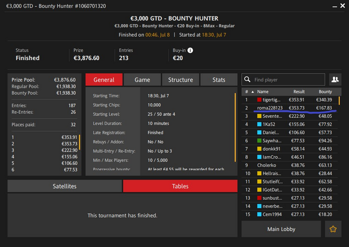Minimize the tournament lobby window

[x=335, y=6]
